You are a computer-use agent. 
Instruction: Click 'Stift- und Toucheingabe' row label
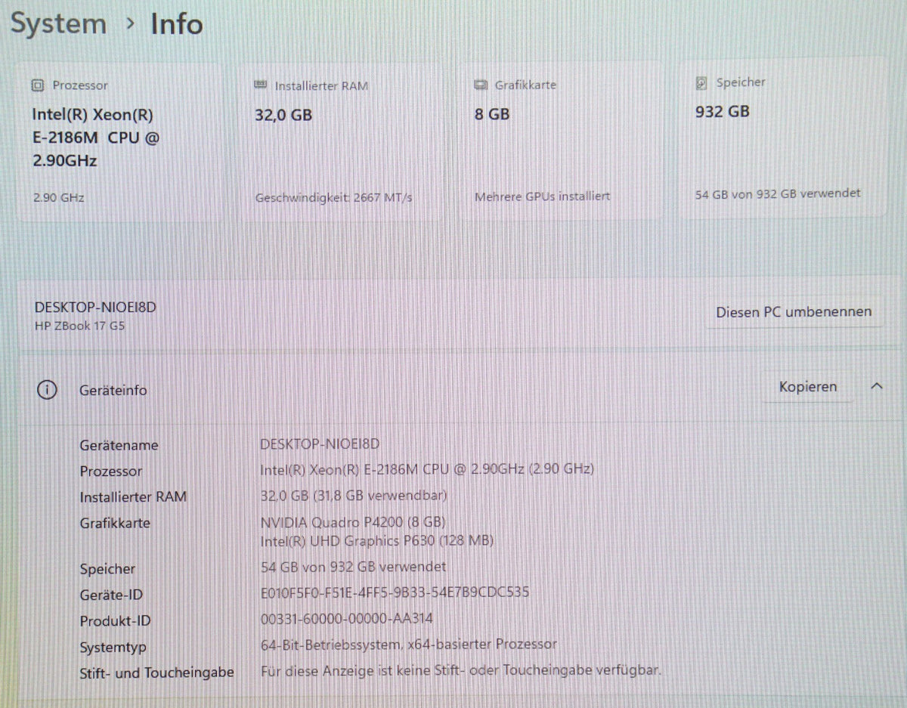coord(156,672)
